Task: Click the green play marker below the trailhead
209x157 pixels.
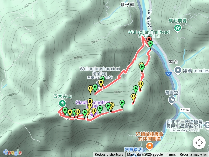Action: pyautogui.click(x=150, y=44)
